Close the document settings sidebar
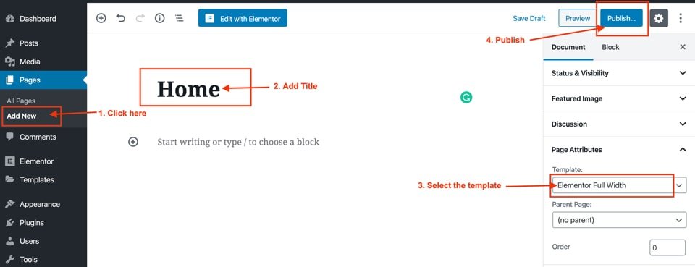 pos(683,47)
